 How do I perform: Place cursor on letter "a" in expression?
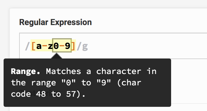pyautogui.click(x=39, y=46)
